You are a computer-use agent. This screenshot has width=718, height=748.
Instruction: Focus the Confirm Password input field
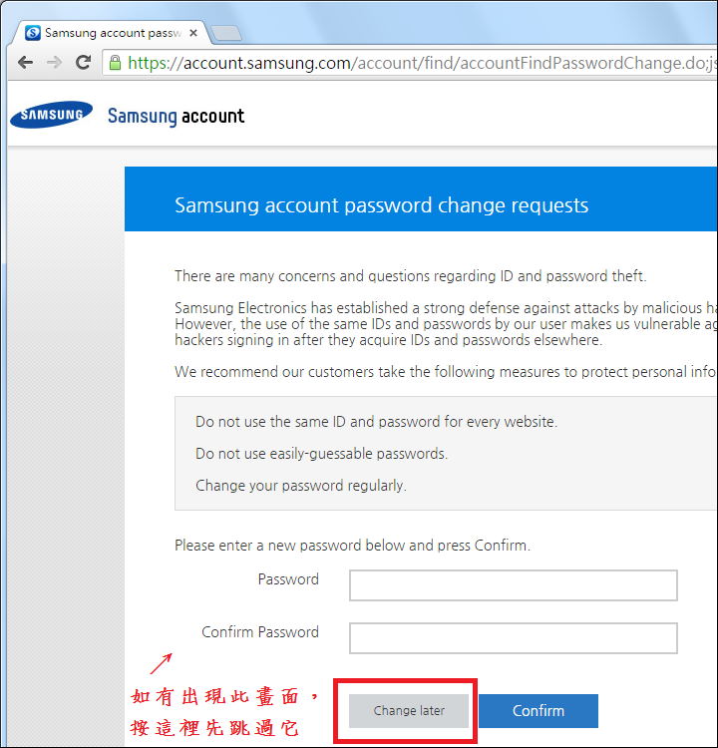pyautogui.click(x=514, y=638)
